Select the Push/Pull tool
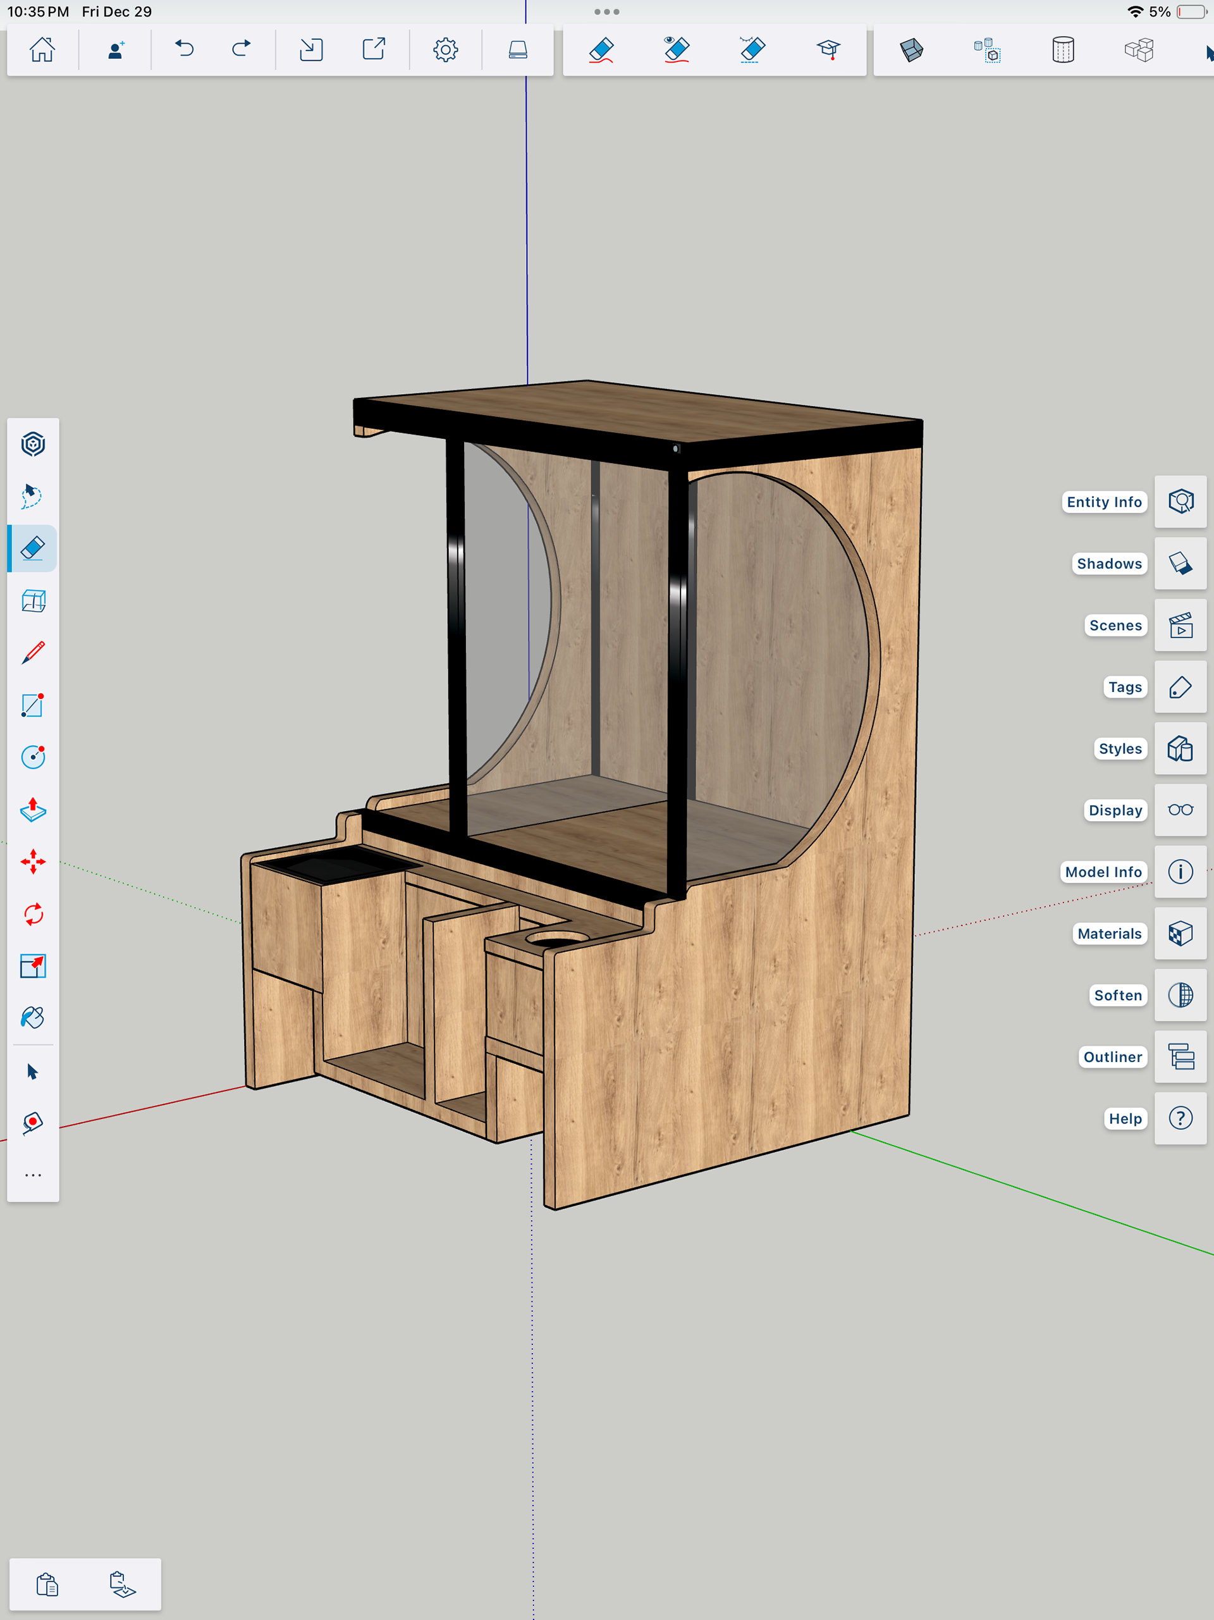Viewport: 1214px width, 1620px height. click(x=33, y=809)
